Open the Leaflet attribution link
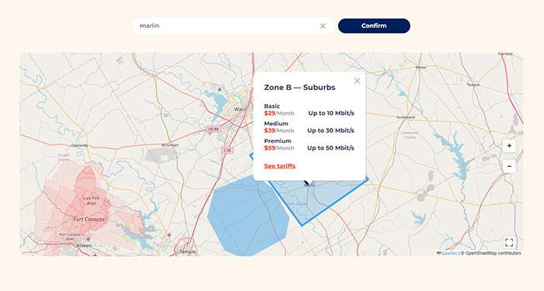This screenshot has height=291, width=544. coord(449,253)
